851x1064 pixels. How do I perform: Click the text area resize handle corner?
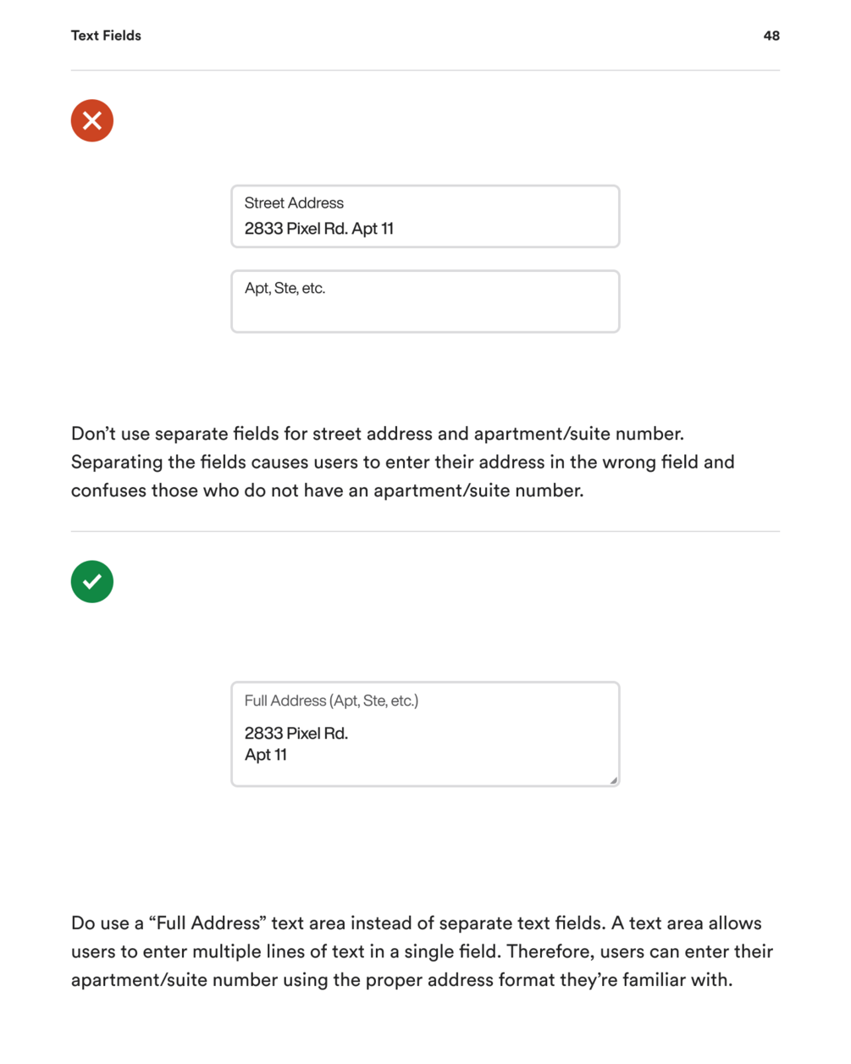point(613,780)
